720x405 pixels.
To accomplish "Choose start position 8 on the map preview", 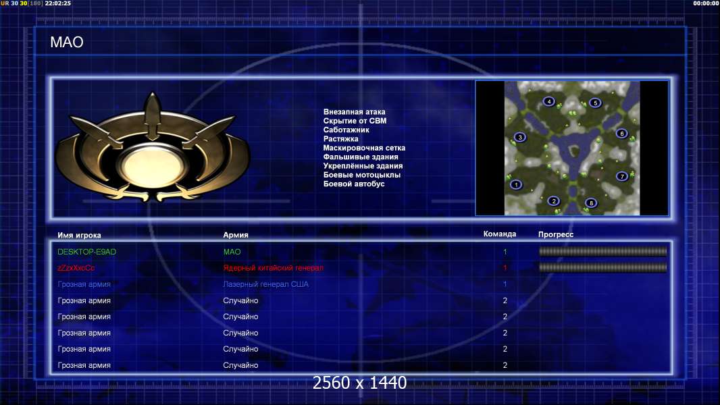I will pos(591,202).
